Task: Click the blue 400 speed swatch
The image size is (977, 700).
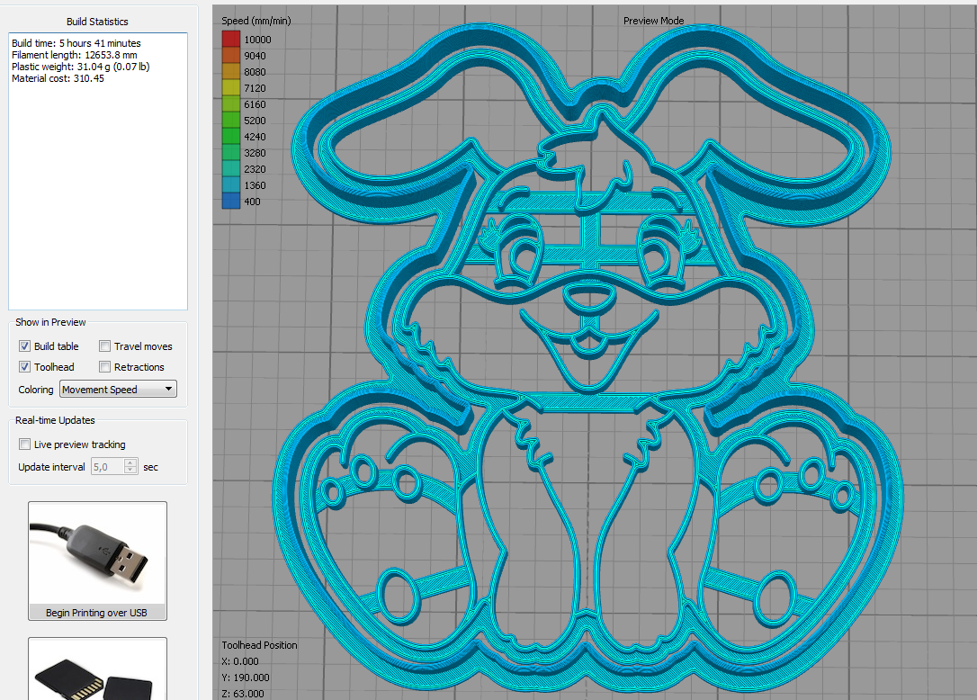Action: coord(231,201)
